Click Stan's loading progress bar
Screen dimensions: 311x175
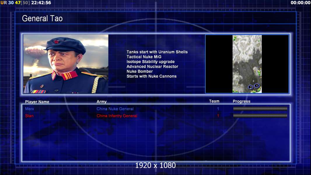[260, 116]
